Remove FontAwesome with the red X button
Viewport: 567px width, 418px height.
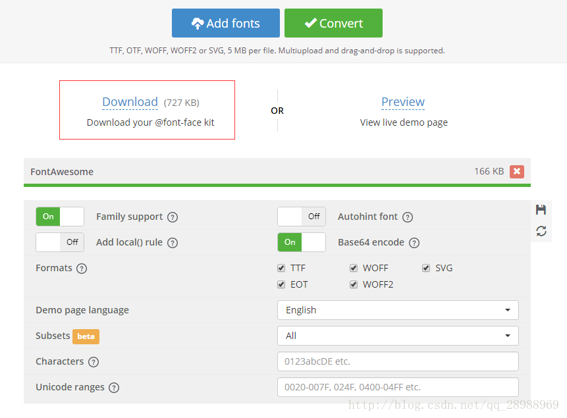pos(517,171)
